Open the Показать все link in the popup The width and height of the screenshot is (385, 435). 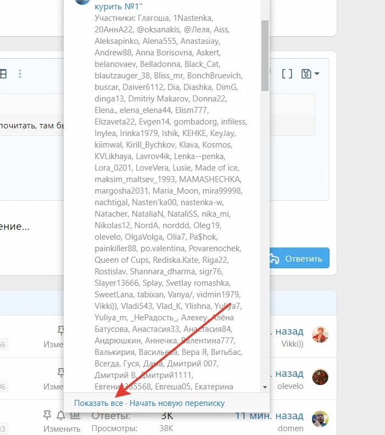(98, 403)
